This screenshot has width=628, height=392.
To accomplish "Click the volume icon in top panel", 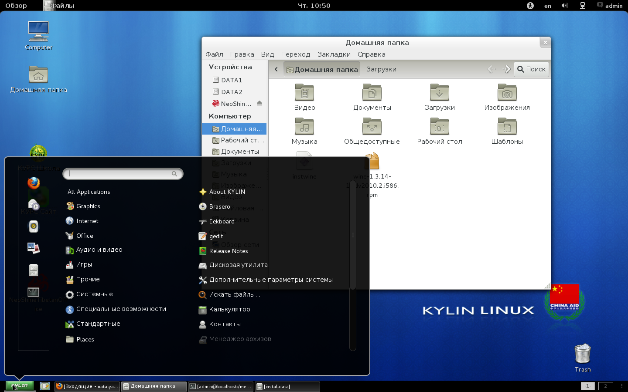I will [x=565, y=6].
